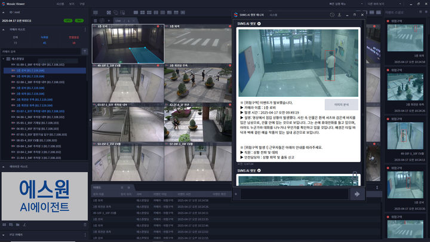This screenshot has height=242, width=430.
Task: Click the camera search filter icon
Action: click(x=84, y=51)
